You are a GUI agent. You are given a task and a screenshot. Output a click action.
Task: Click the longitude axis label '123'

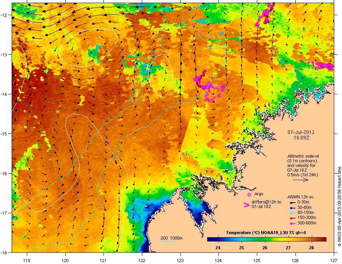(x=180, y=260)
